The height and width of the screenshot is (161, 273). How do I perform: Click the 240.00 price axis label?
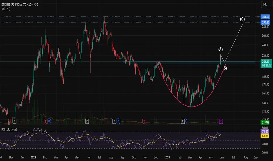coord(265,45)
